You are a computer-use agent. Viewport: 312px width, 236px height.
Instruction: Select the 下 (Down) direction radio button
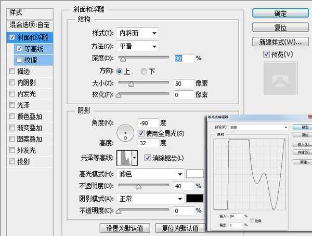145,71
